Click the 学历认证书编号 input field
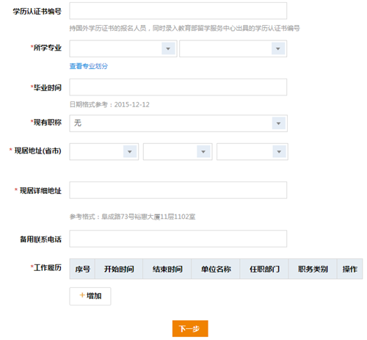Image resolution: width=367 pixels, height=340 pixels. (178, 11)
